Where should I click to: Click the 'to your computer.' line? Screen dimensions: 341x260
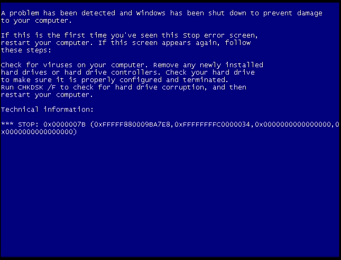click(36, 21)
